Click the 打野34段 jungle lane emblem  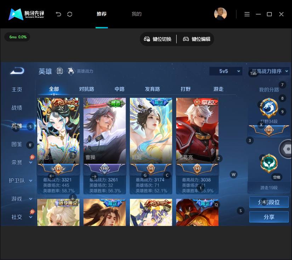pyautogui.click(x=269, y=107)
